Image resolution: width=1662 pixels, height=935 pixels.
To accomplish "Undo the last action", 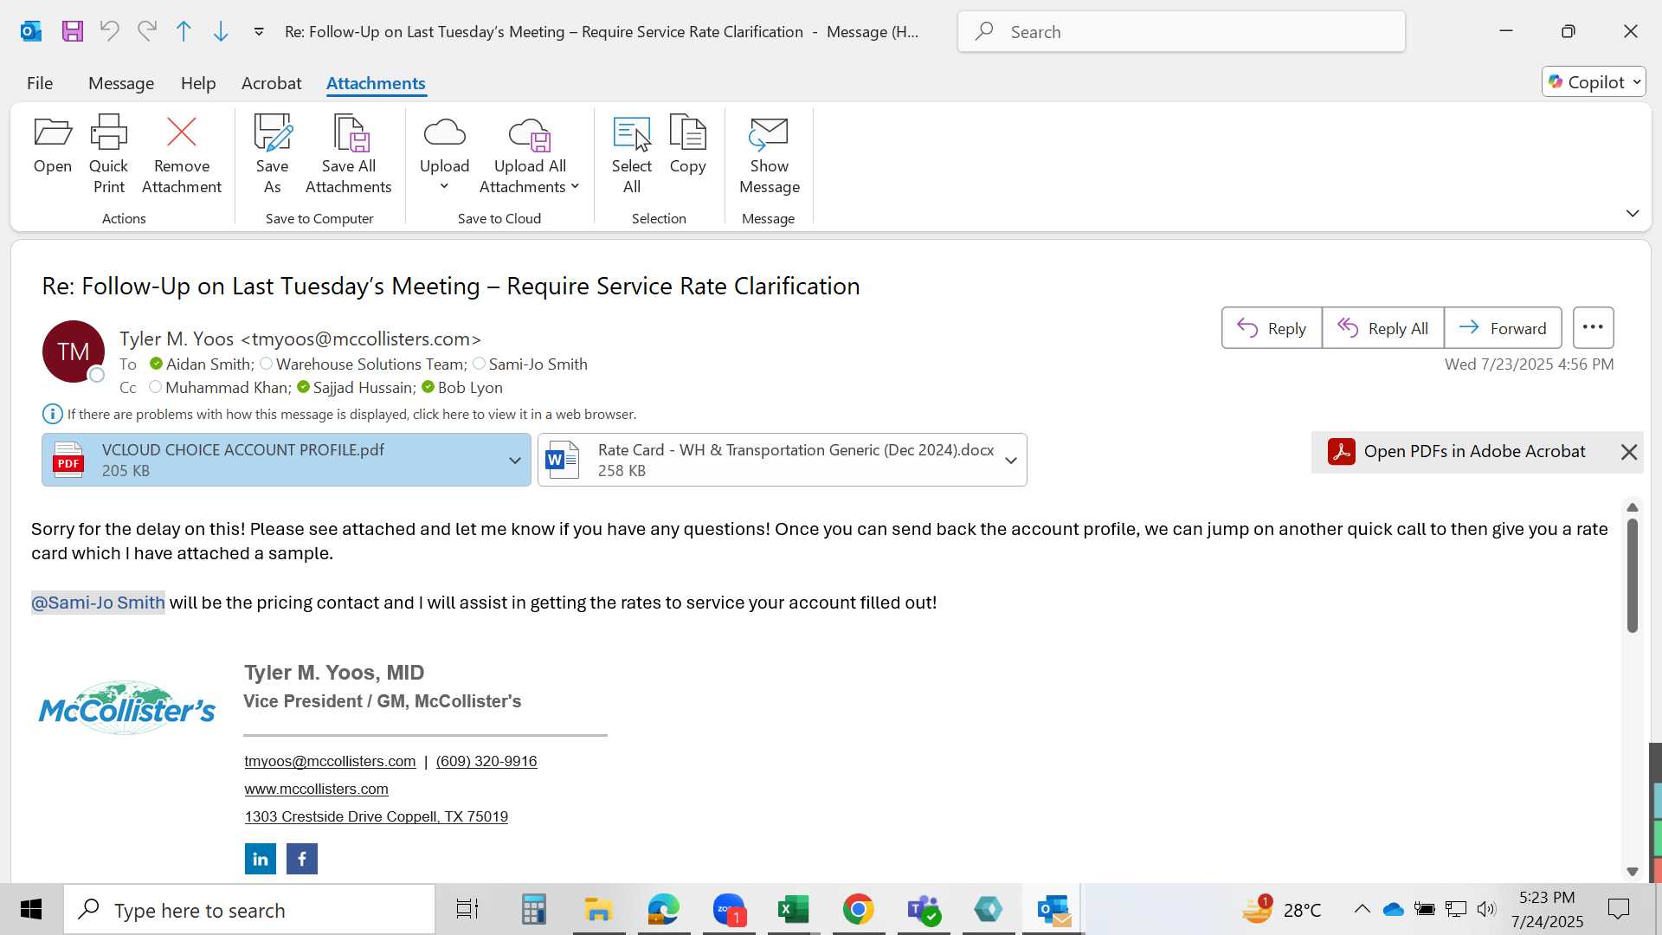I will click(109, 32).
